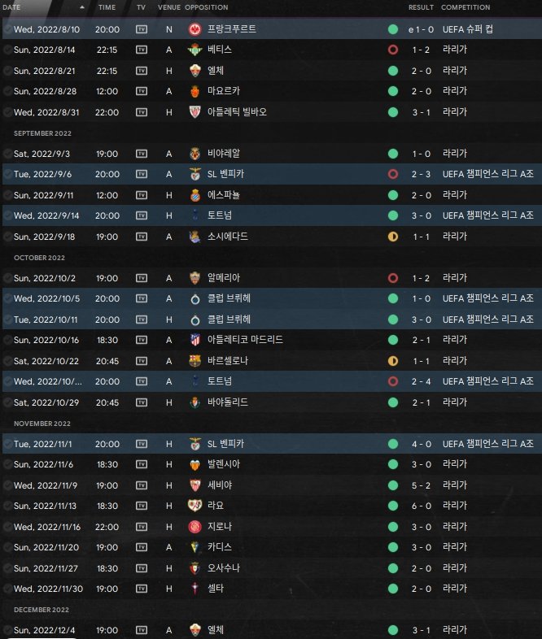Toggle the checkmark beside Tue, 2022/11/1

click(x=7, y=444)
